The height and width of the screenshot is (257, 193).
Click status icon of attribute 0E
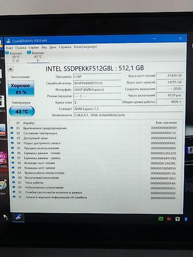pos(14,192)
